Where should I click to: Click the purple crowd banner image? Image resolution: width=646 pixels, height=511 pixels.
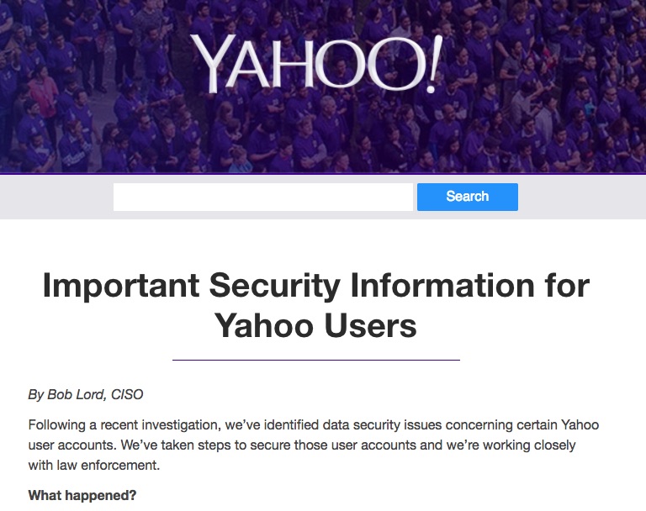pos(323,86)
